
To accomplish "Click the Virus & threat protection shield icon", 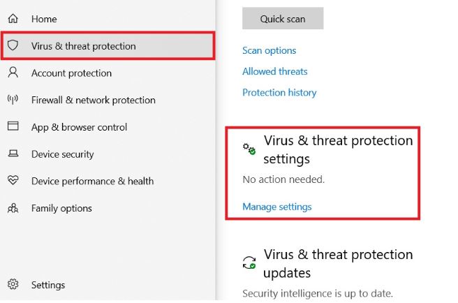I will coord(13,46).
